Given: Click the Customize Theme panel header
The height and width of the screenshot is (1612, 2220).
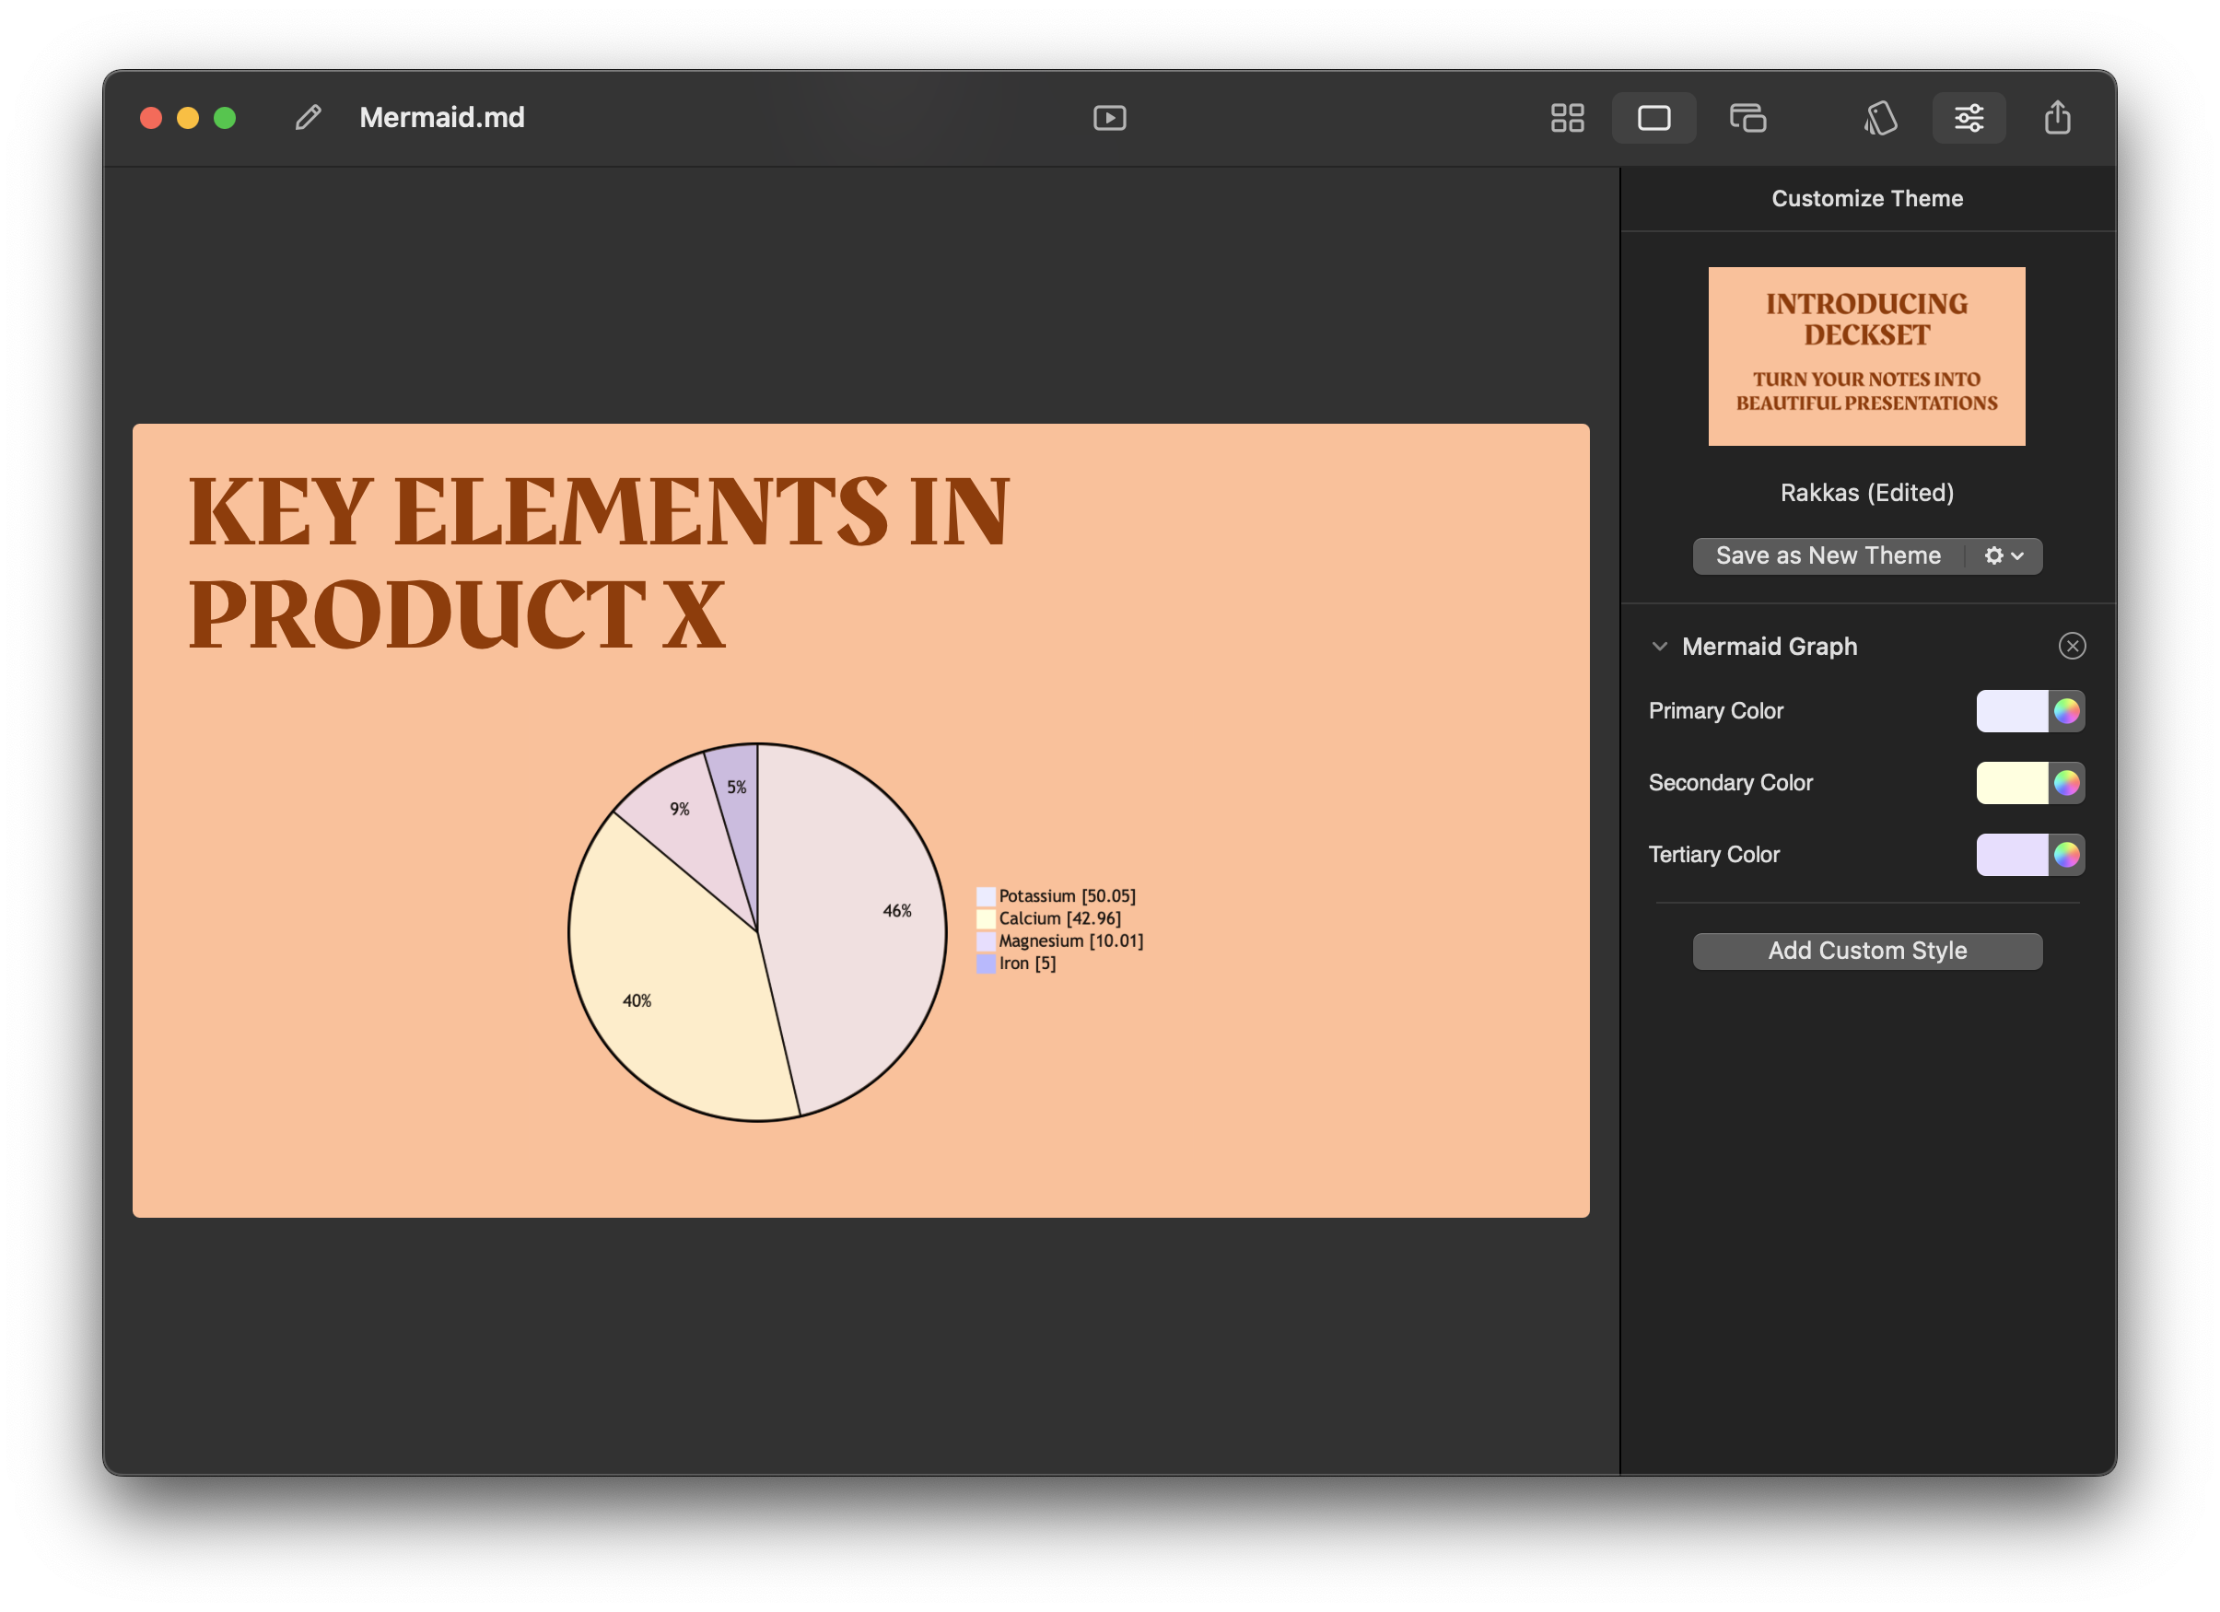Looking at the screenshot, I should [1866, 199].
